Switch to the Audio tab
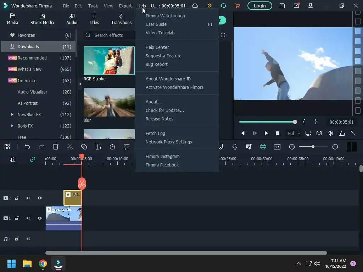The image size is (363, 272). [72, 19]
